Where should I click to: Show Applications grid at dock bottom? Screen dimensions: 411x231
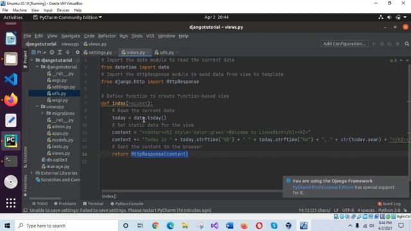(11, 203)
